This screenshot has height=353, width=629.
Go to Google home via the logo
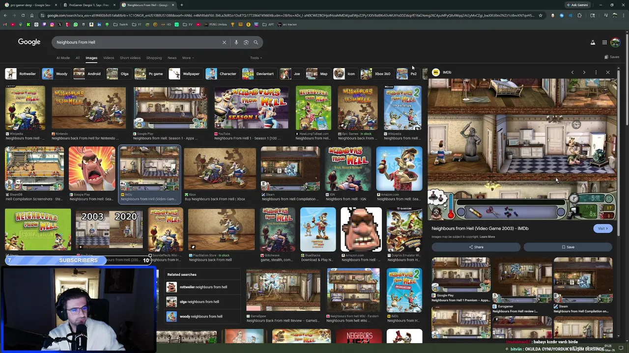point(29,42)
